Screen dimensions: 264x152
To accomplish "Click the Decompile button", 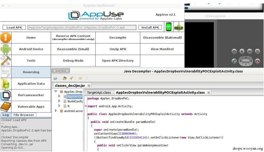I will coord(118,38).
